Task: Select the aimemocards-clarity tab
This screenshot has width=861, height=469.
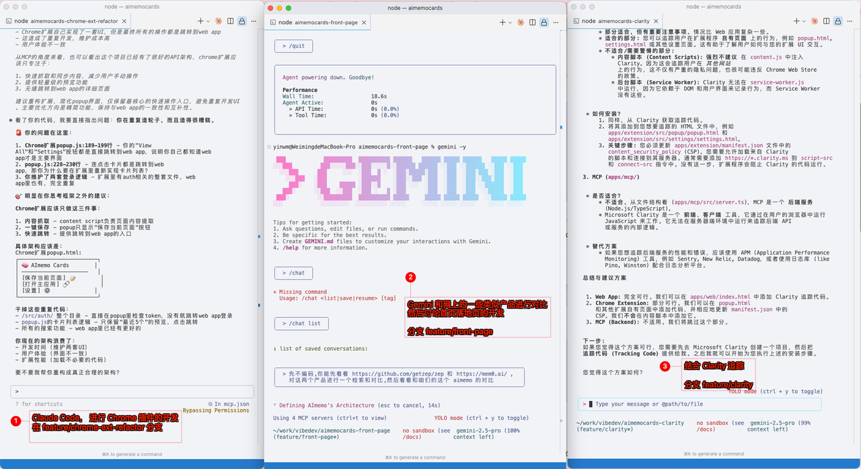Action: click(615, 22)
